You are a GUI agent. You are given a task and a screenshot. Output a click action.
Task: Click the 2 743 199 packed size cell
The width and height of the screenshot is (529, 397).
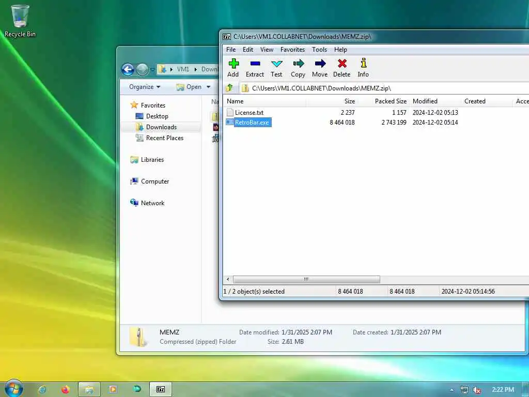(x=394, y=122)
